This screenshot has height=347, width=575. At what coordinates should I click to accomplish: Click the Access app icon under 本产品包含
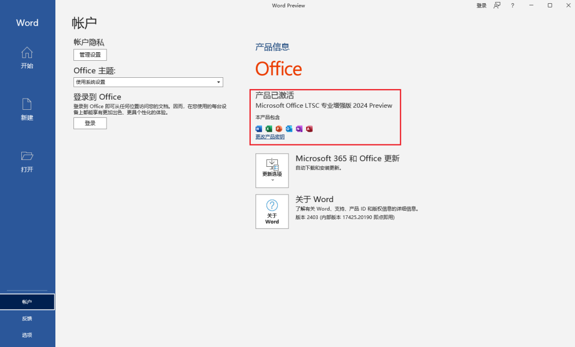click(x=309, y=128)
